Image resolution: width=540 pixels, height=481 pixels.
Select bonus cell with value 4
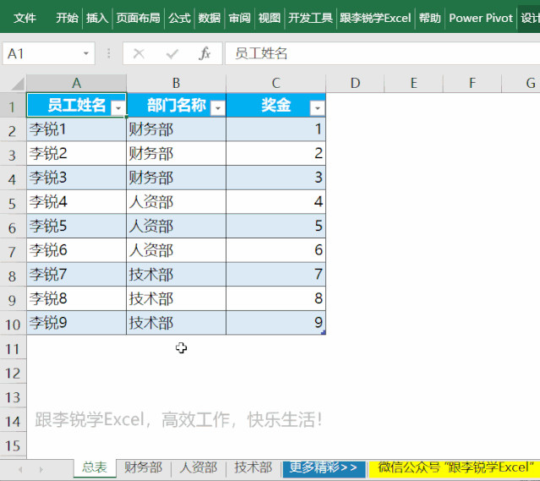point(275,202)
